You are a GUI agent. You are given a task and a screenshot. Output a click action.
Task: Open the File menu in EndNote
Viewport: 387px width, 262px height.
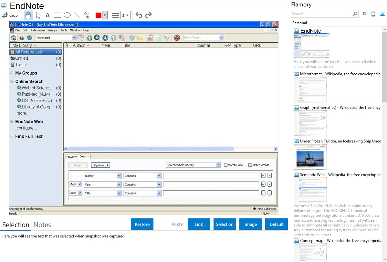pyautogui.click(x=17, y=30)
